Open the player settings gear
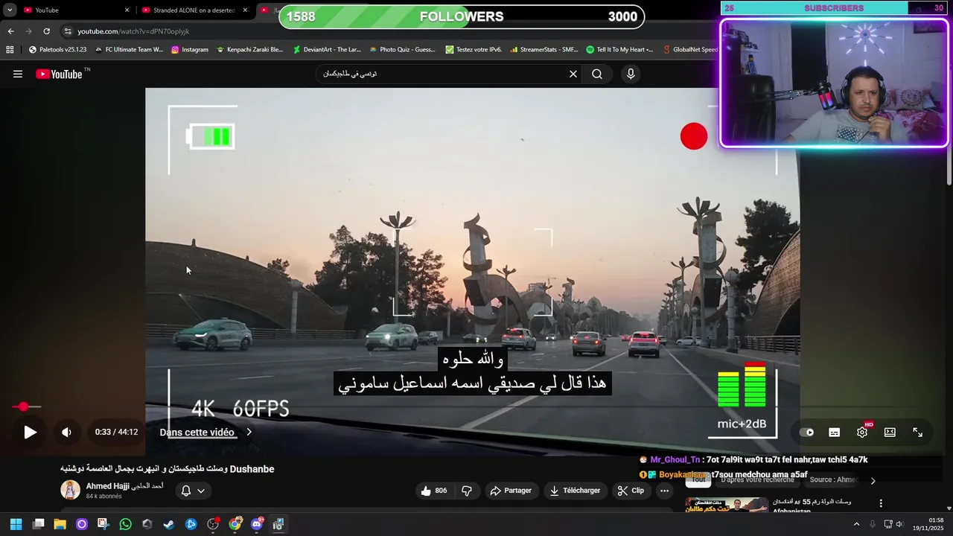Screen dimensions: 953x536 (x=862, y=432)
